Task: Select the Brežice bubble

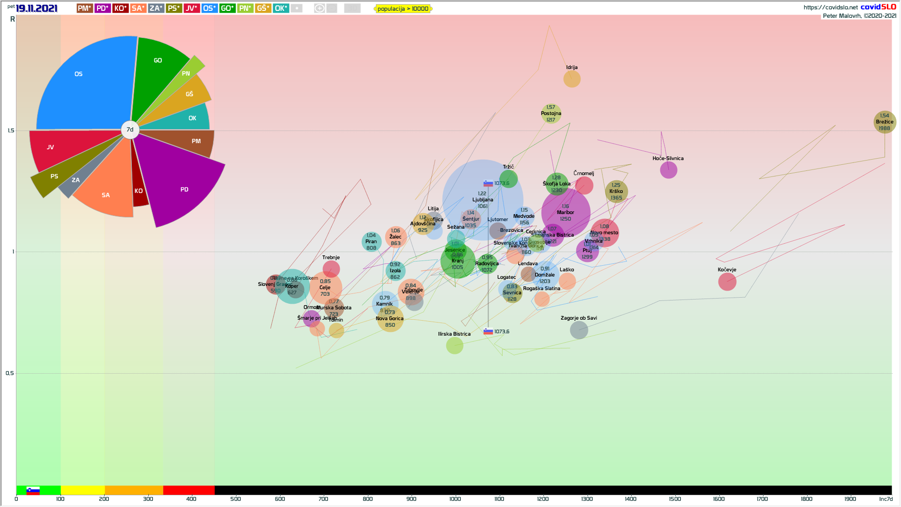Action: point(885,122)
